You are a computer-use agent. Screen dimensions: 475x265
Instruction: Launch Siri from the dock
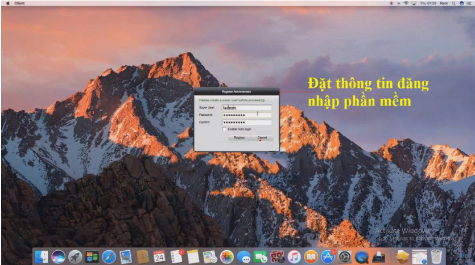point(58,257)
